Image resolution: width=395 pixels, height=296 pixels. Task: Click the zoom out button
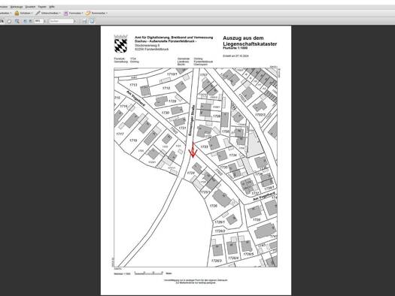25,21
